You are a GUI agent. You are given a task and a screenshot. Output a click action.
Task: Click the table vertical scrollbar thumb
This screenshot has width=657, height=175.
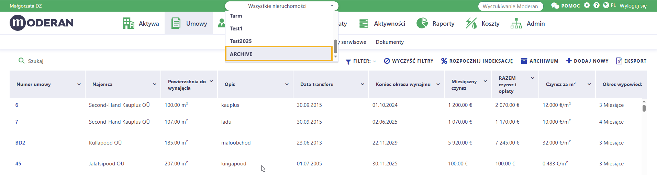tap(644, 108)
